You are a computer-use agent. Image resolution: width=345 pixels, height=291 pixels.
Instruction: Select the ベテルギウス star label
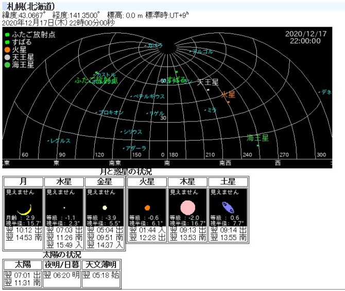click(149, 96)
